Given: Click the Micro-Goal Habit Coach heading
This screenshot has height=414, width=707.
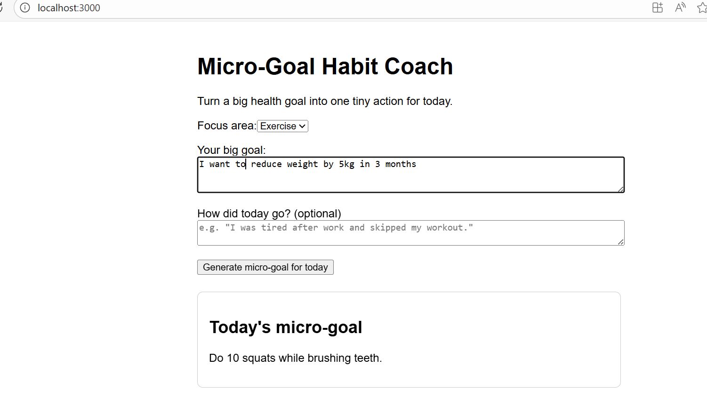Looking at the screenshot, I should [325, 66].
